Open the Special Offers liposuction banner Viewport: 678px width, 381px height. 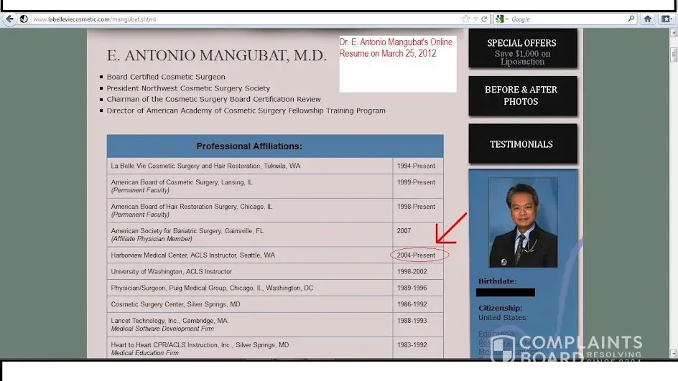[x=522, y=49]
